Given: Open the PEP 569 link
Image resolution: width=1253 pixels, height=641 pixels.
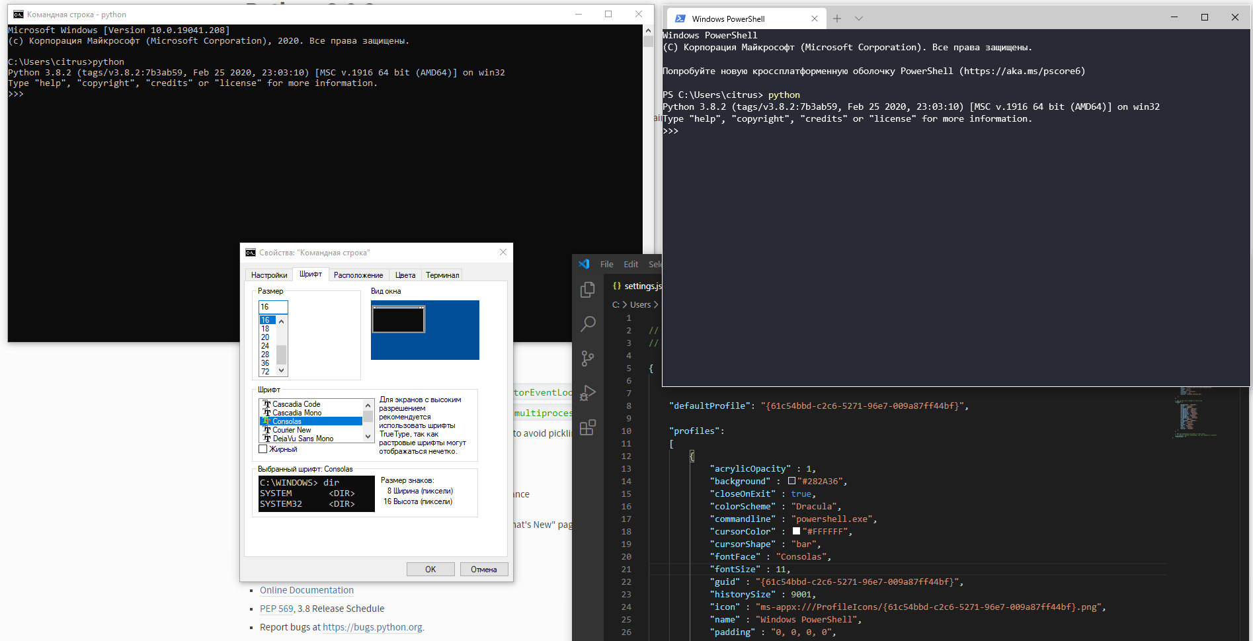Looking at the screenshot, I should coord(276,609).
